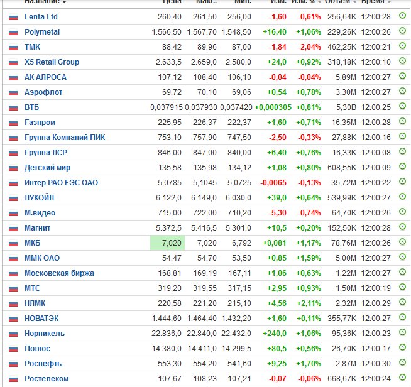Click the clock icon in the ВТБ row

(402, 106)
